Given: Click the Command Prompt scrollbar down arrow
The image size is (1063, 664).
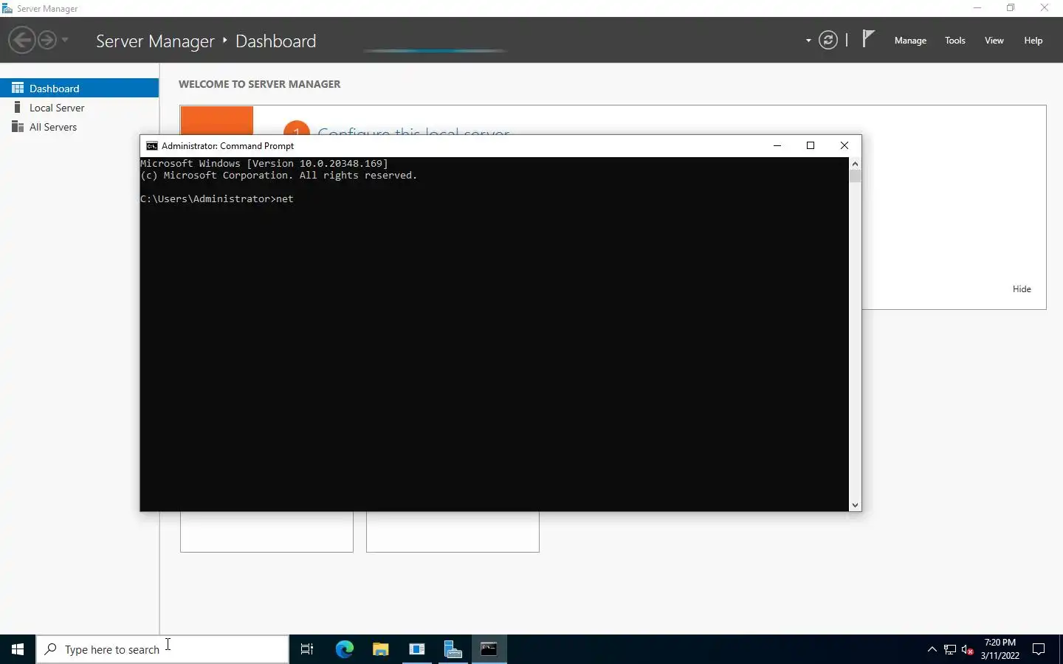Looking at the screenshot, I should pos(855,505).
